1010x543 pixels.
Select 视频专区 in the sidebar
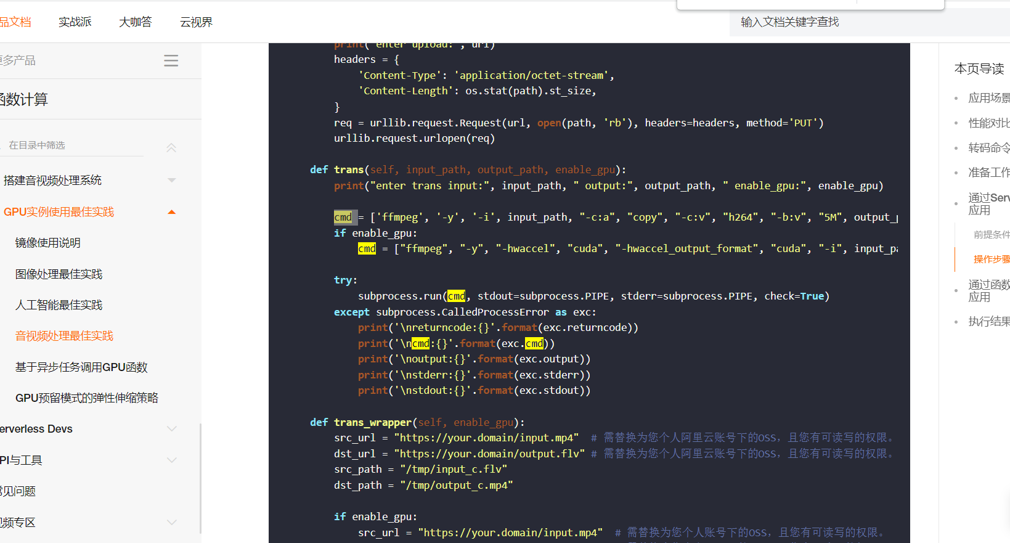[18, 523]
